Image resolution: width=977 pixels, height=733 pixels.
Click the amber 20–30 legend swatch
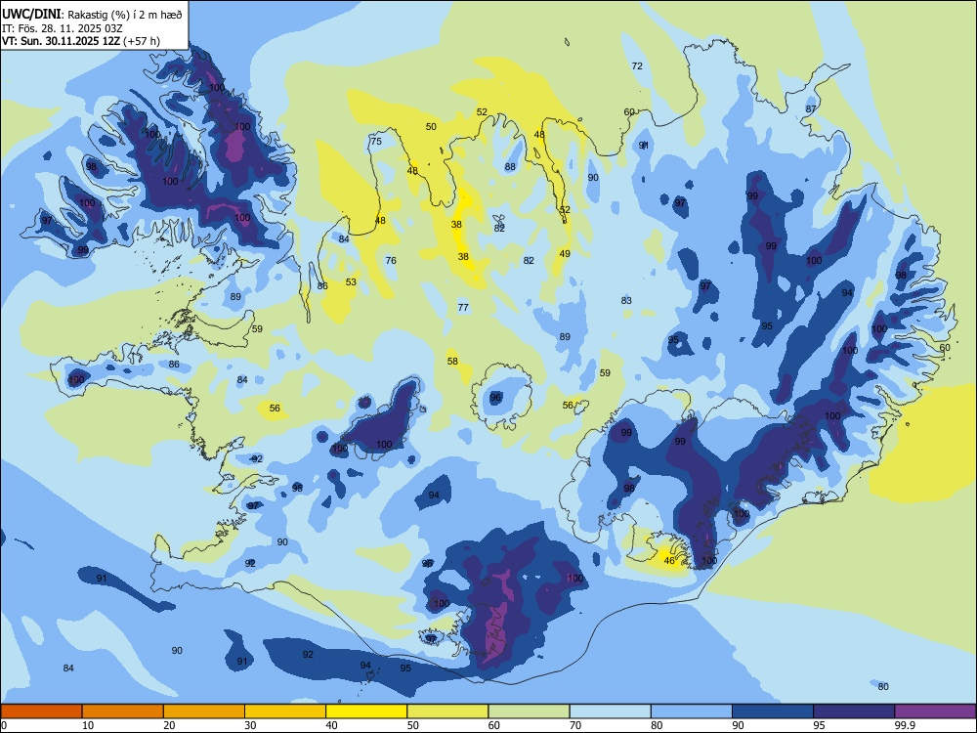[204, 711]
